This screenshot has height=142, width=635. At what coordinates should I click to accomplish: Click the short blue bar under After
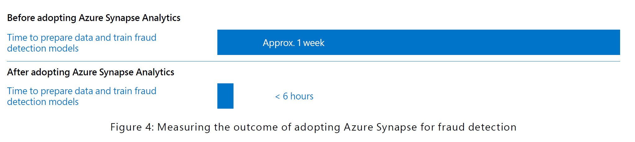(x=225, y=96)
